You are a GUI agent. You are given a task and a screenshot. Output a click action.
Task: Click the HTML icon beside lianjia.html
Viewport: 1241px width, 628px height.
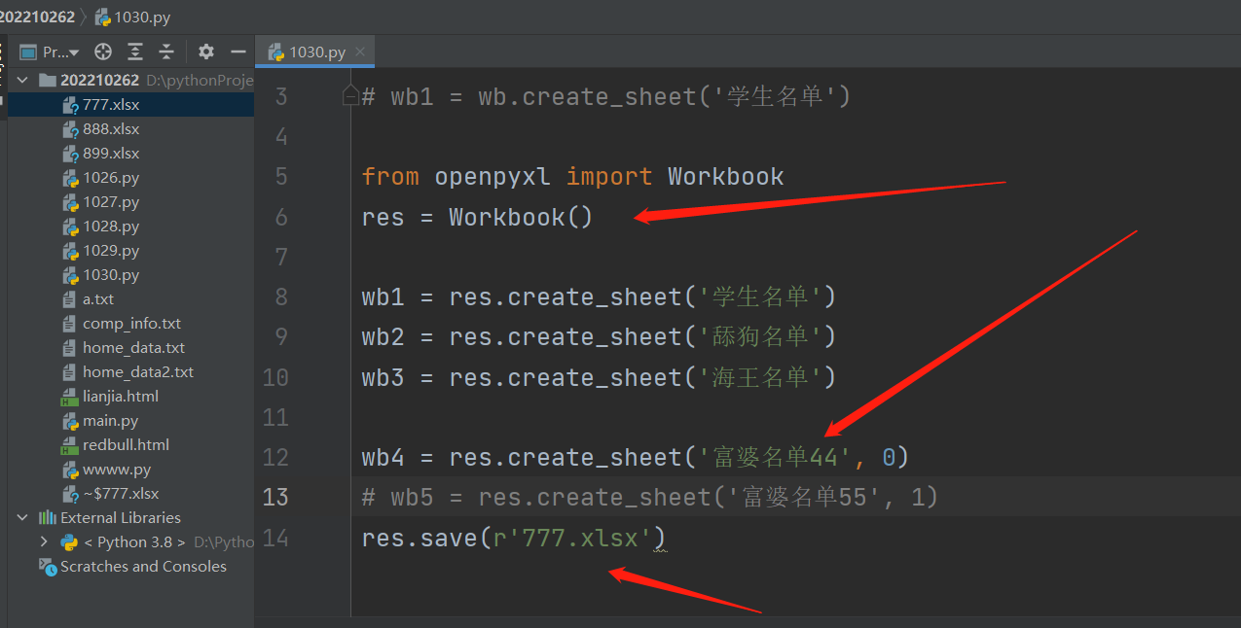[x=70, y=397]
